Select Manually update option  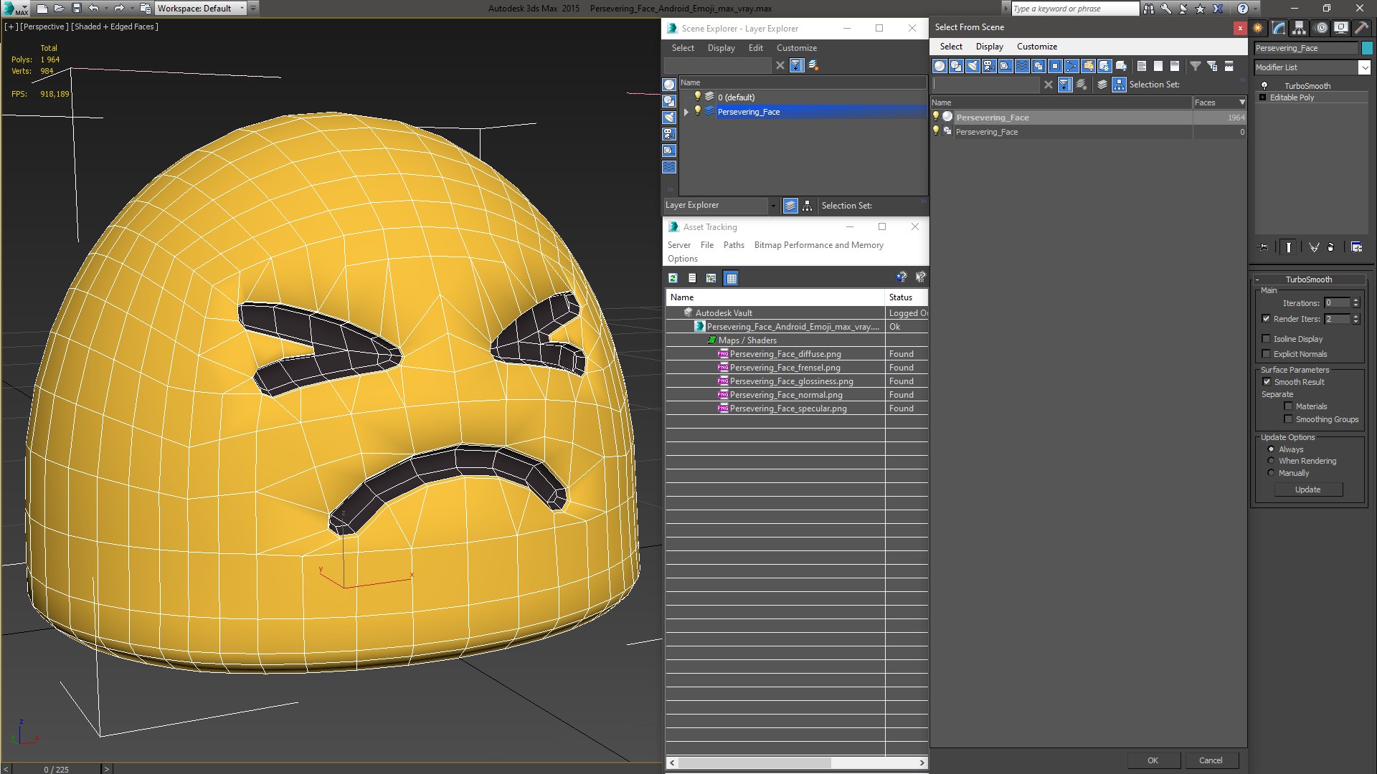click(x=1271, y=473)
